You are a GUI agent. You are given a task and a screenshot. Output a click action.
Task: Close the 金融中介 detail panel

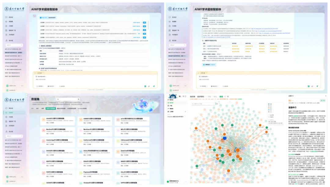(x=326, y=96)
